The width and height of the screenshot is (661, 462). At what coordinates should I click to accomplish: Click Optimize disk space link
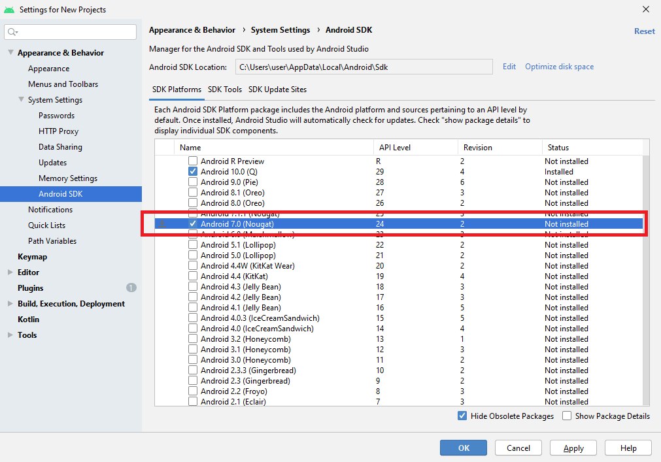[560, 67]
